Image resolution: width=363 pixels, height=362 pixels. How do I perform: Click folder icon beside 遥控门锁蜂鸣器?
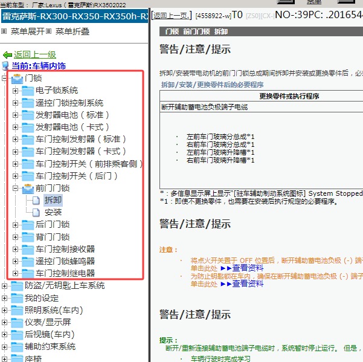[x=28, y=261]
